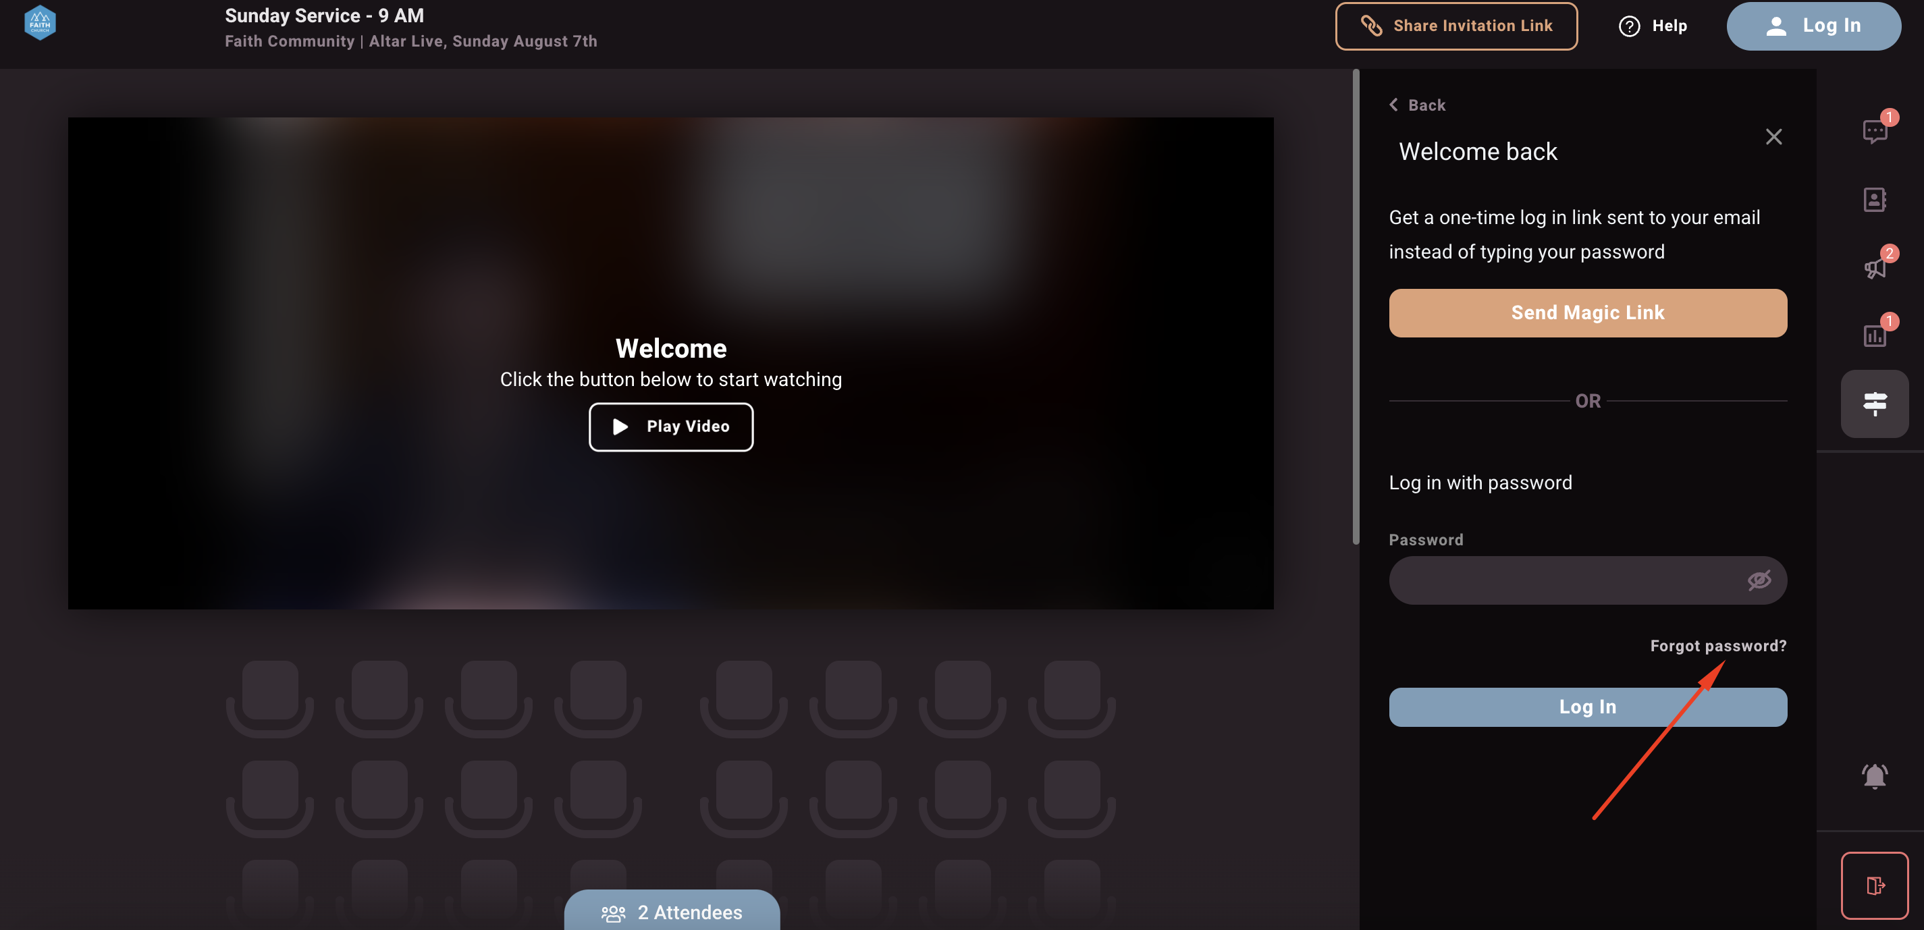Go back using the Back chevron
1924x930 pixels.
1417,105
